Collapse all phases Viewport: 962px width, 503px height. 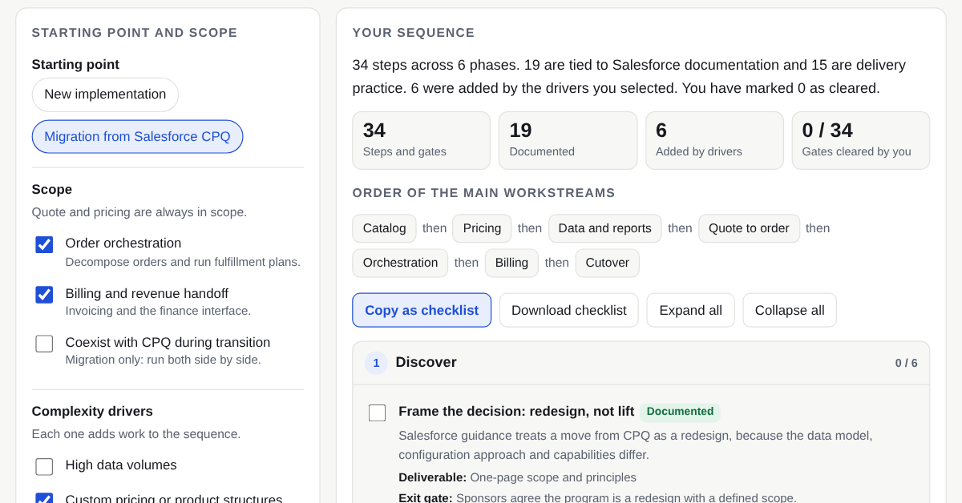(790, 310)
